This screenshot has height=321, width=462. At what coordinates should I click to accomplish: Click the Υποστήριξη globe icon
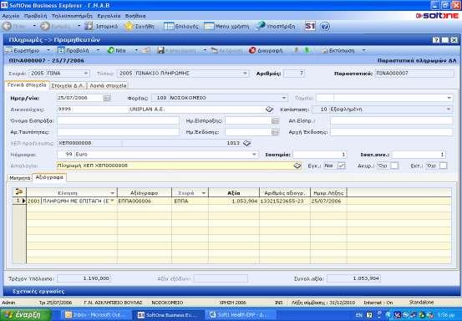(x=261, y=26)
